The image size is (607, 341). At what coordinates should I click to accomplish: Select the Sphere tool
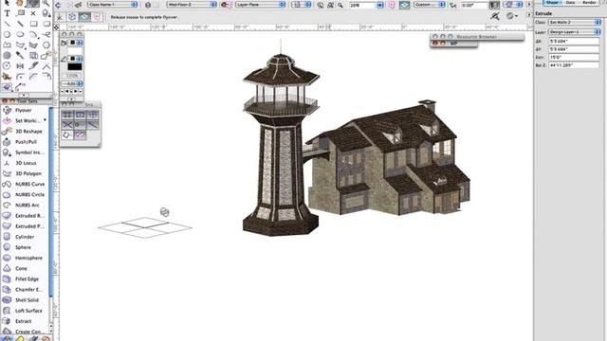click(x=23, y=247)
